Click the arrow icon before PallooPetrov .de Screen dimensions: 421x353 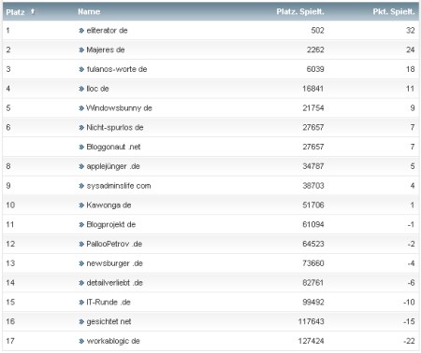point(81,244)
